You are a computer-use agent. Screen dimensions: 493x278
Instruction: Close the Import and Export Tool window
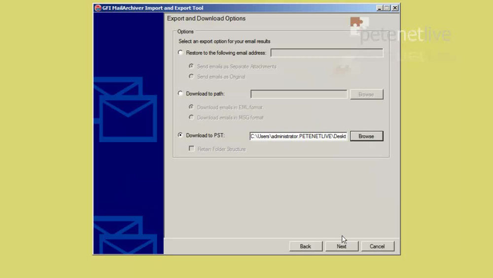395,8
